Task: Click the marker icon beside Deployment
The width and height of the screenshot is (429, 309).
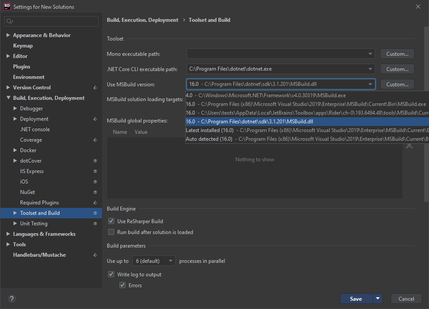Action: coord(95,119)
